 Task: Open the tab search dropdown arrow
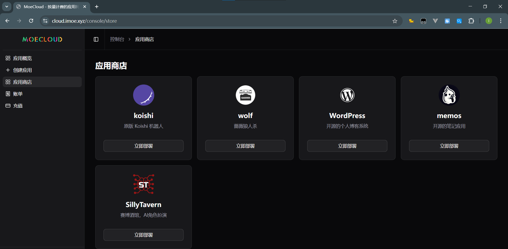coord(7,7)
